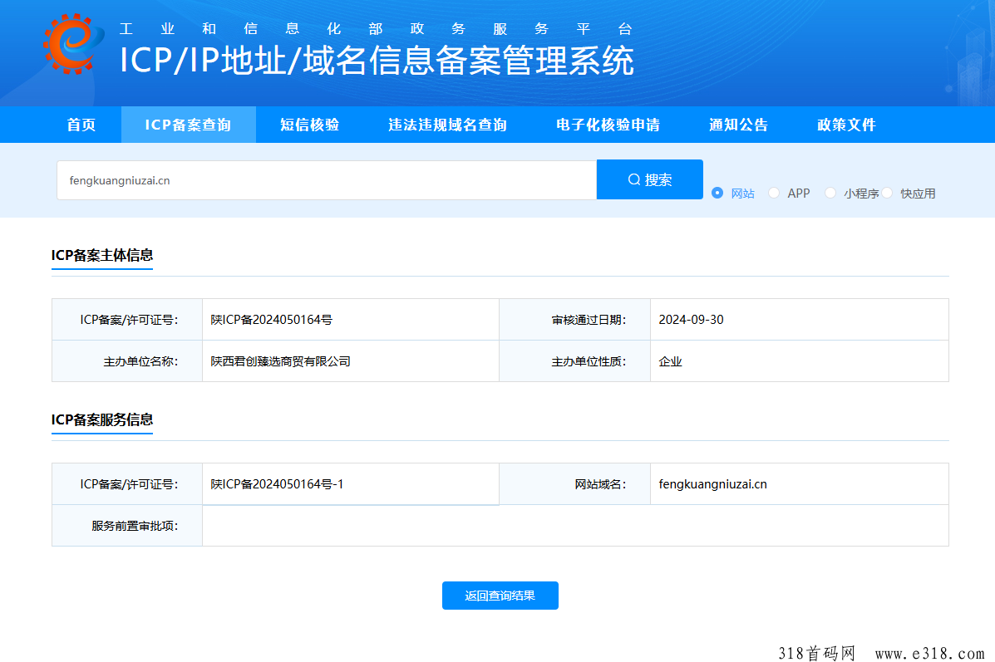995x662 pixels.
Task: Click the 审核通过日期 label cell
Action: 575,320
